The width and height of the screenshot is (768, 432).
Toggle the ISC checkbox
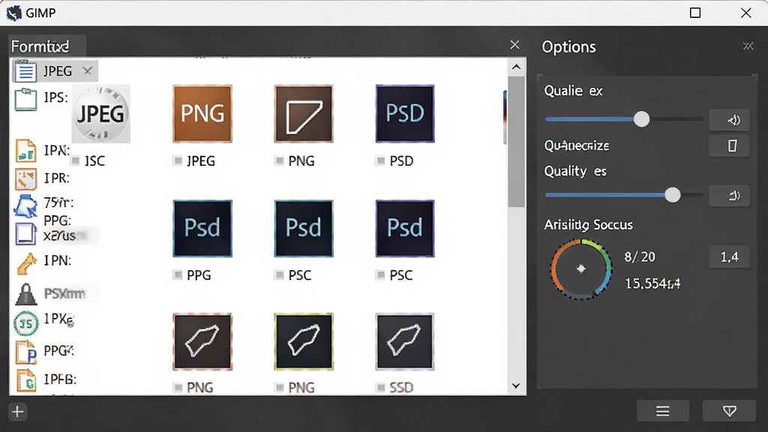pos(76,160)
